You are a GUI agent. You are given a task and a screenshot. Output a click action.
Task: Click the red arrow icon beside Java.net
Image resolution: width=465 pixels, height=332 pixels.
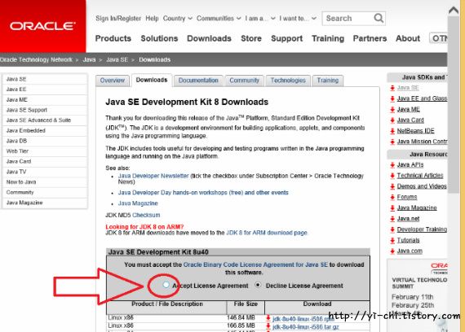pos(392,219)
